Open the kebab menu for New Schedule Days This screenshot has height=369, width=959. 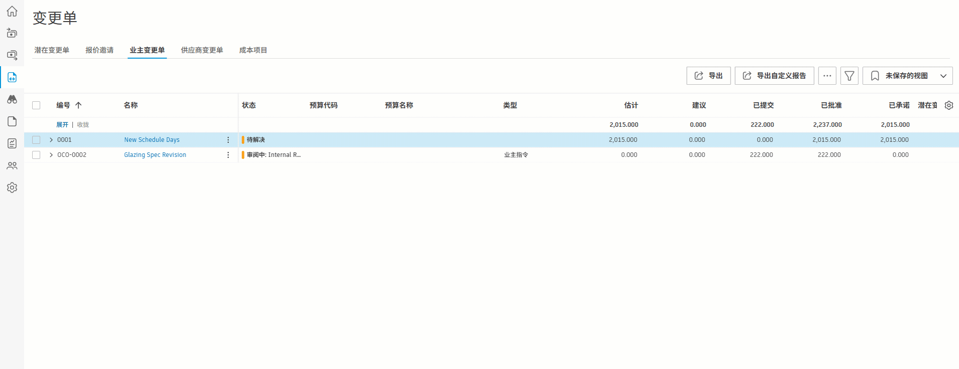click(x=228, y=140)
